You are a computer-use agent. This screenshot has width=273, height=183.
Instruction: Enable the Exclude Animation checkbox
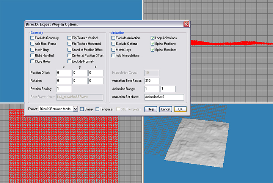pyautogui.click(x=113, y=38)
